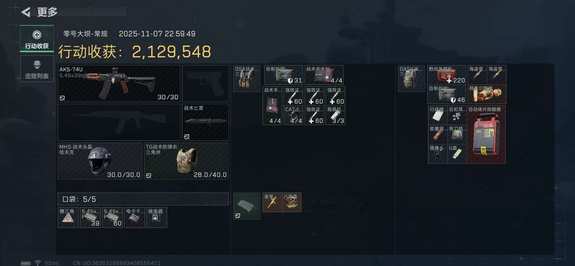Select the 荷美尔 statue item
Screen dimensions: 575x266
(497, 94)
